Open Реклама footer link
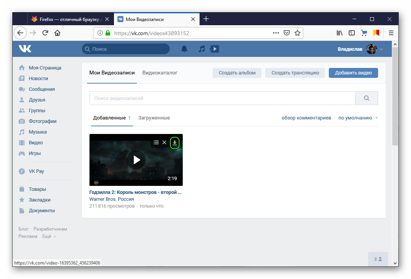 [28, 236]
